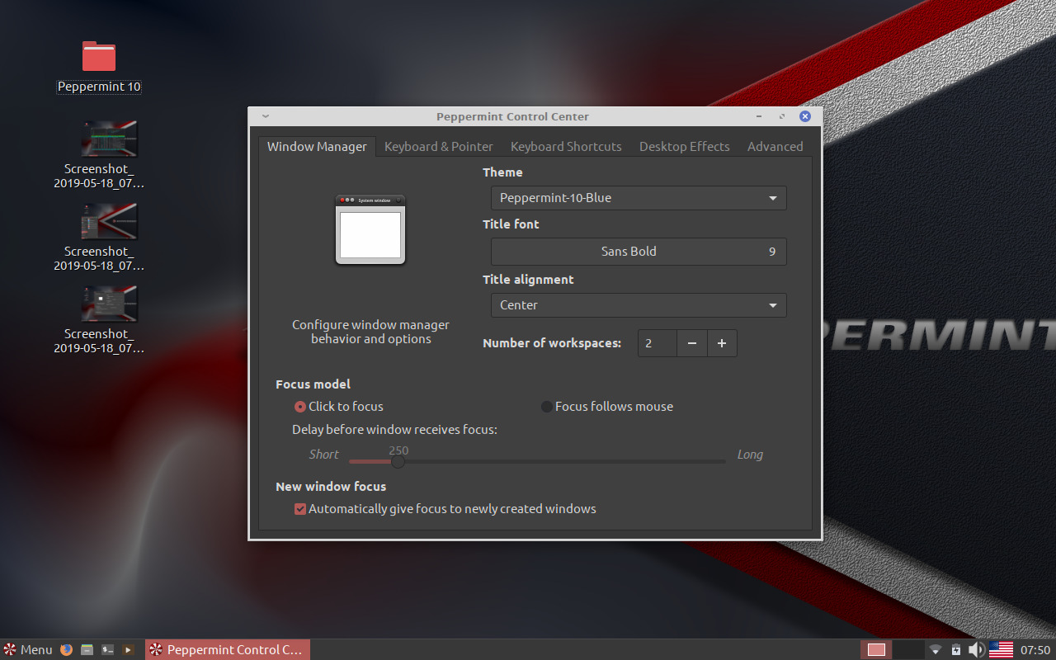Viewport: 1056px width, 660px height.
Task: Open the terminal from the taskbar
Action: click(x=107, y=649)
